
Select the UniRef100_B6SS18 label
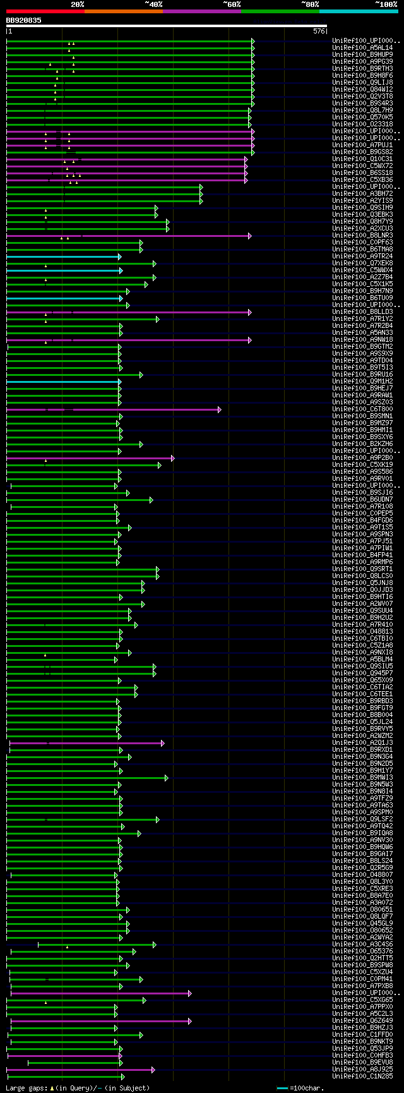click(362, 173)
